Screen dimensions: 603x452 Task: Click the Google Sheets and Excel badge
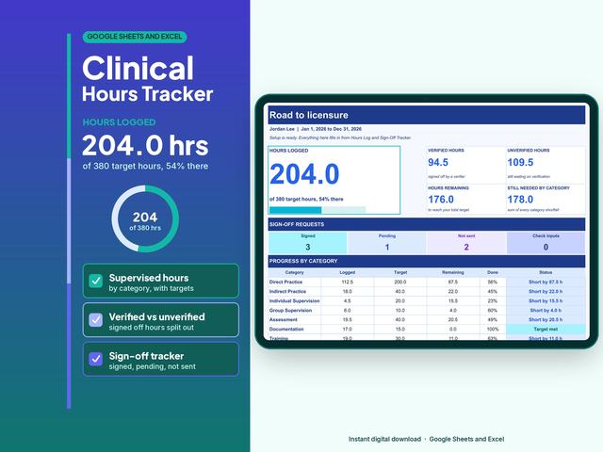(x=135, y=37)
